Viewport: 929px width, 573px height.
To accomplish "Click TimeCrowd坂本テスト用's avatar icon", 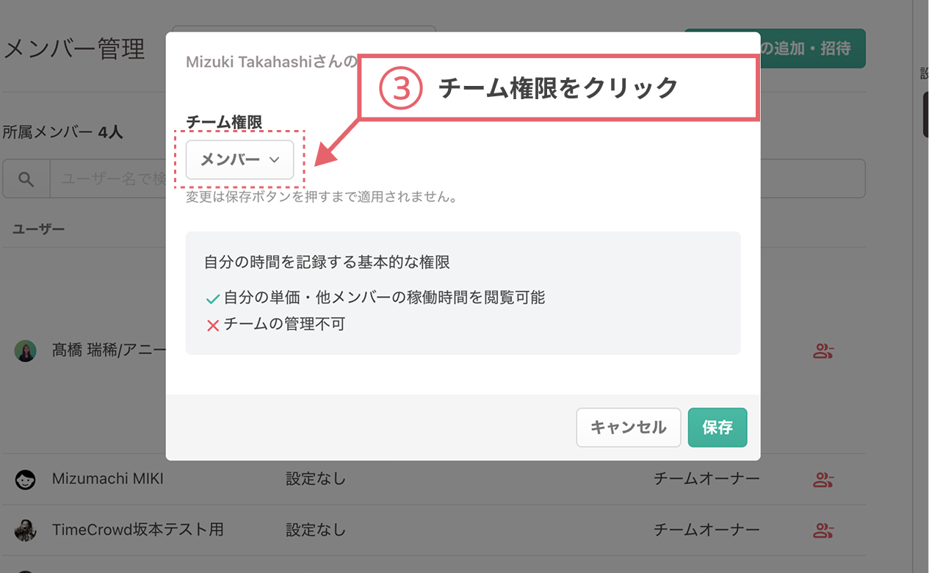I will pyautogui.click(x=25, y=530).
